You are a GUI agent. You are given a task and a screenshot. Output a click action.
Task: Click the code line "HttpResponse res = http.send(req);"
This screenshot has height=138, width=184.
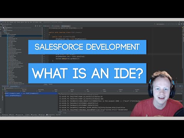70,56
